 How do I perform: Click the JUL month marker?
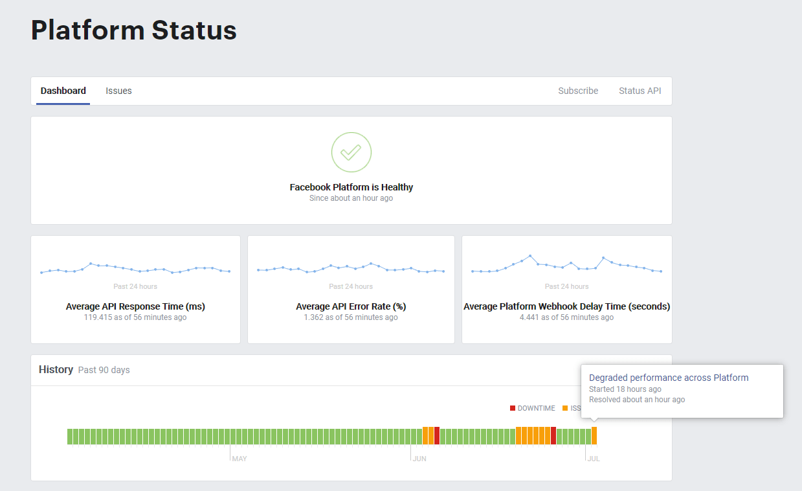pyautogui.click(x=593, y=459)
